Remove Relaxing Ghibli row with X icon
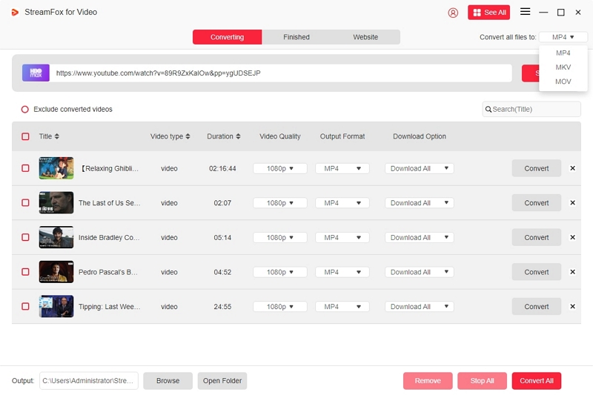The image size is (593, 395). (x=572, y=168)
